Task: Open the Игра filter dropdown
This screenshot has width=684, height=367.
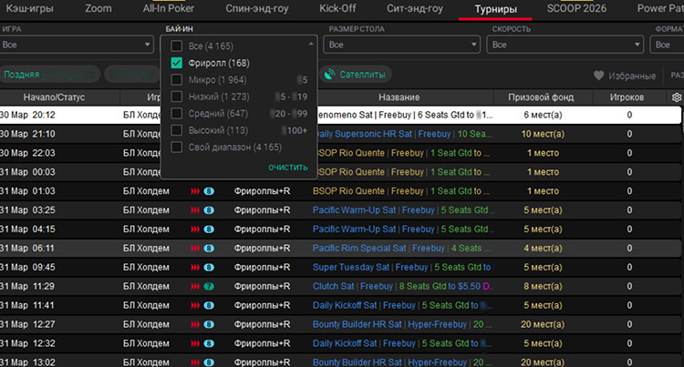Action: (77, 45)
